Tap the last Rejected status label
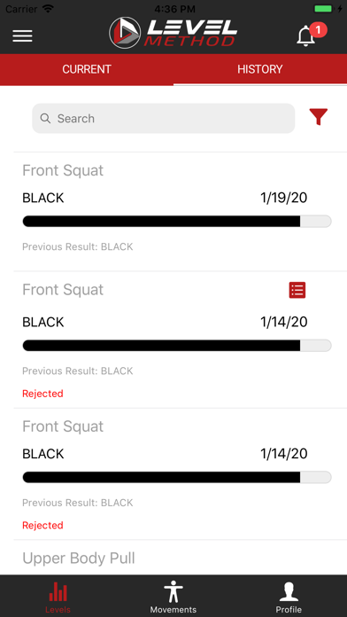The height and width of the screenshot is (617, 347). [x=42, y=526]
